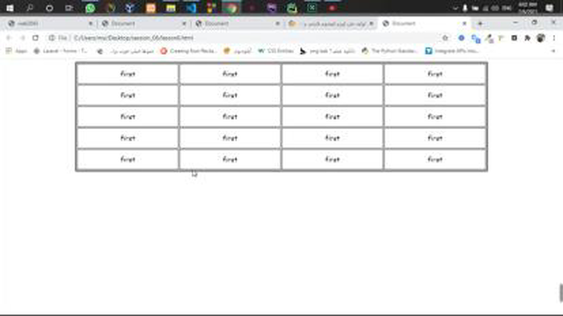Viewport: 563px width, 316px height.
Task: Open the Windows Start menu
Action: pyautogui.click(x=10, y=8)
